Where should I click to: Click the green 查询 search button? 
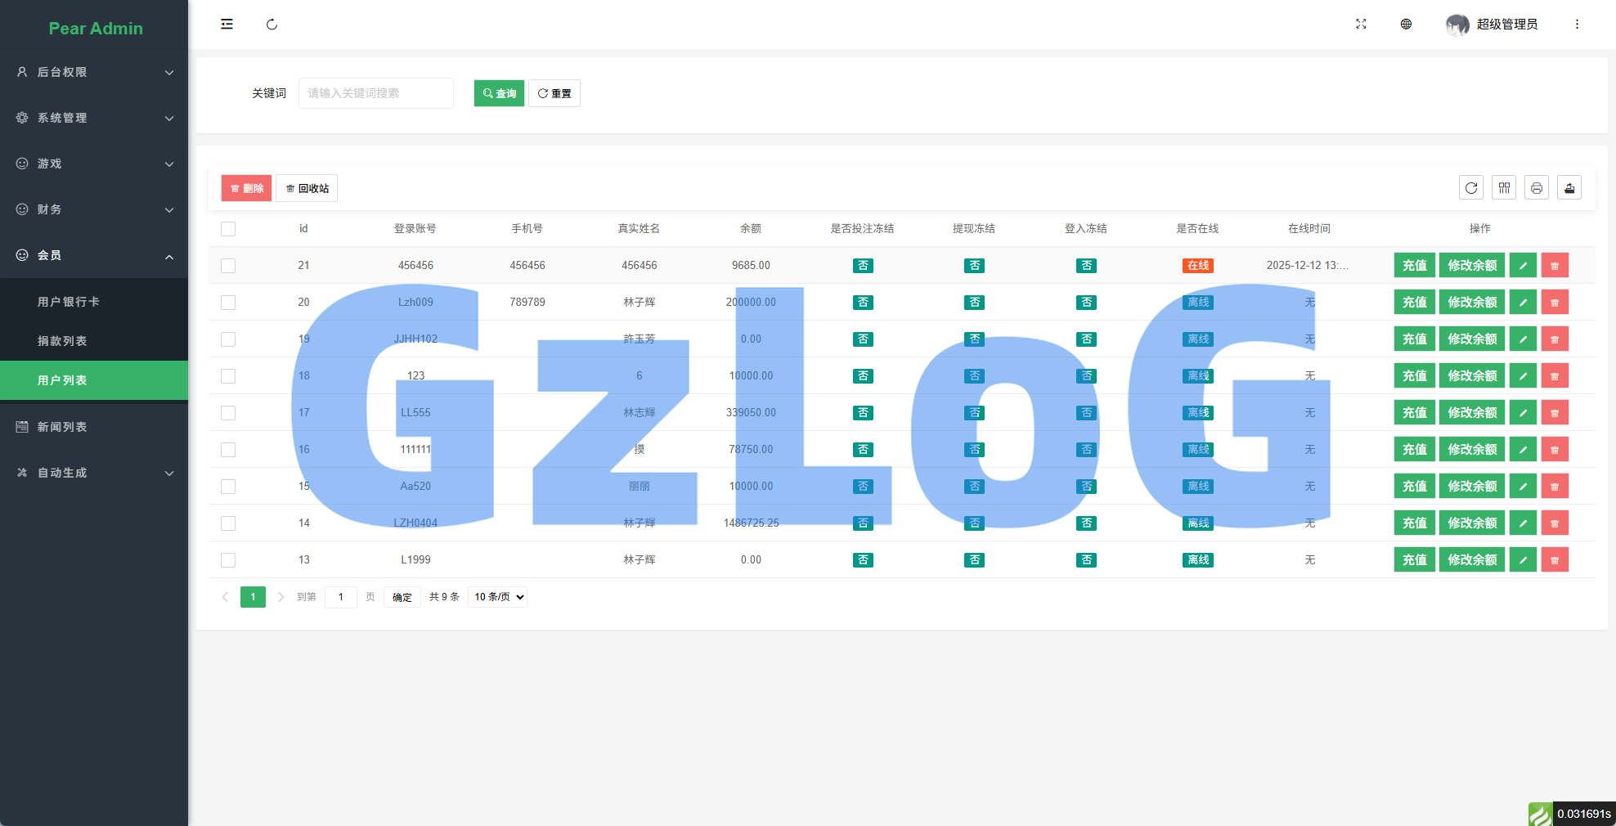click(499, 93)
